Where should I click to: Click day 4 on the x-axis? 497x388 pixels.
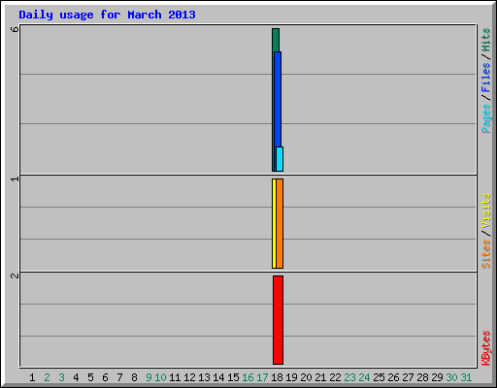[76, 377]
